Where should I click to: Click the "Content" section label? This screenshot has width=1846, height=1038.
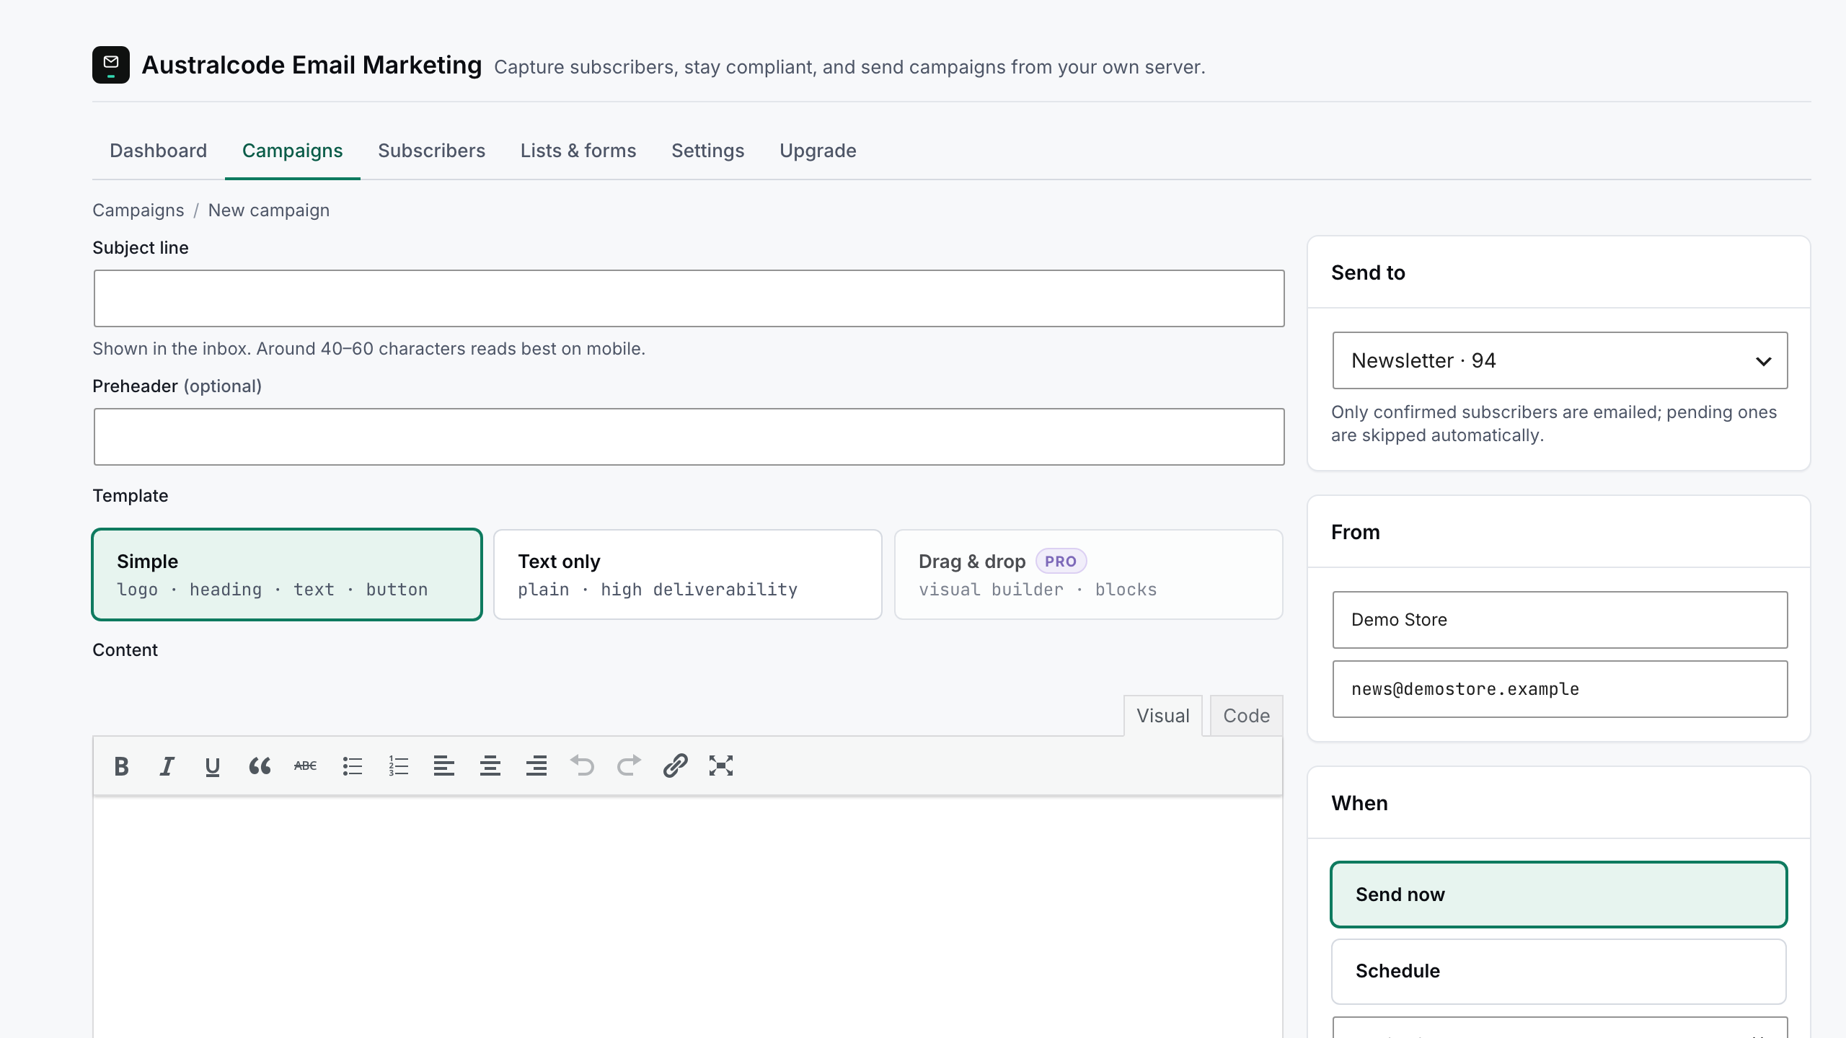coord(125,650)
